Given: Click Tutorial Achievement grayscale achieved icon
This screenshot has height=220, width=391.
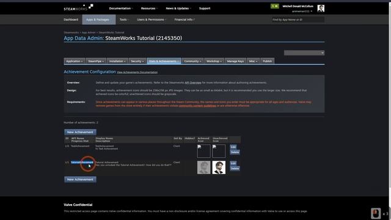Looking at the screenshot, I should 203,167.
